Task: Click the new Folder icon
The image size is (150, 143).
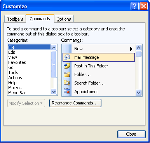Action: coord(67,74)
